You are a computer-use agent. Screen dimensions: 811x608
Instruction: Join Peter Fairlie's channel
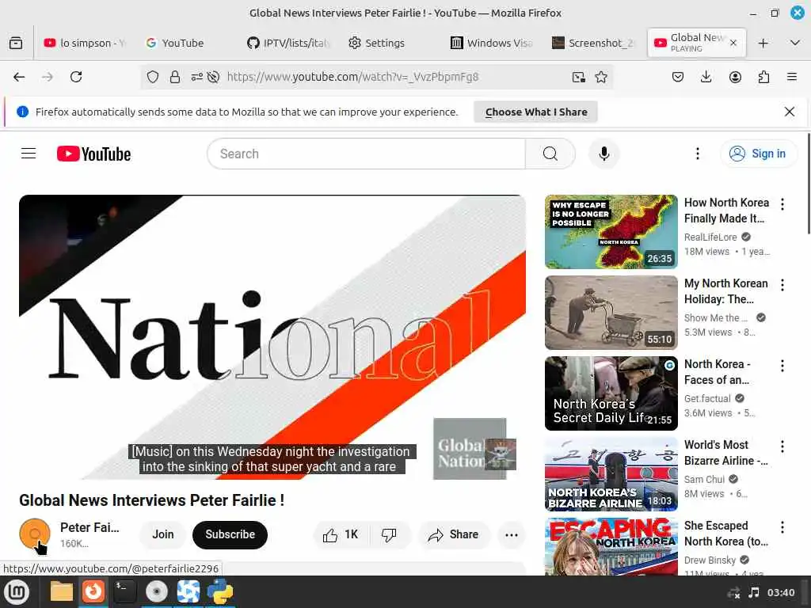click(x=163, y=534)
